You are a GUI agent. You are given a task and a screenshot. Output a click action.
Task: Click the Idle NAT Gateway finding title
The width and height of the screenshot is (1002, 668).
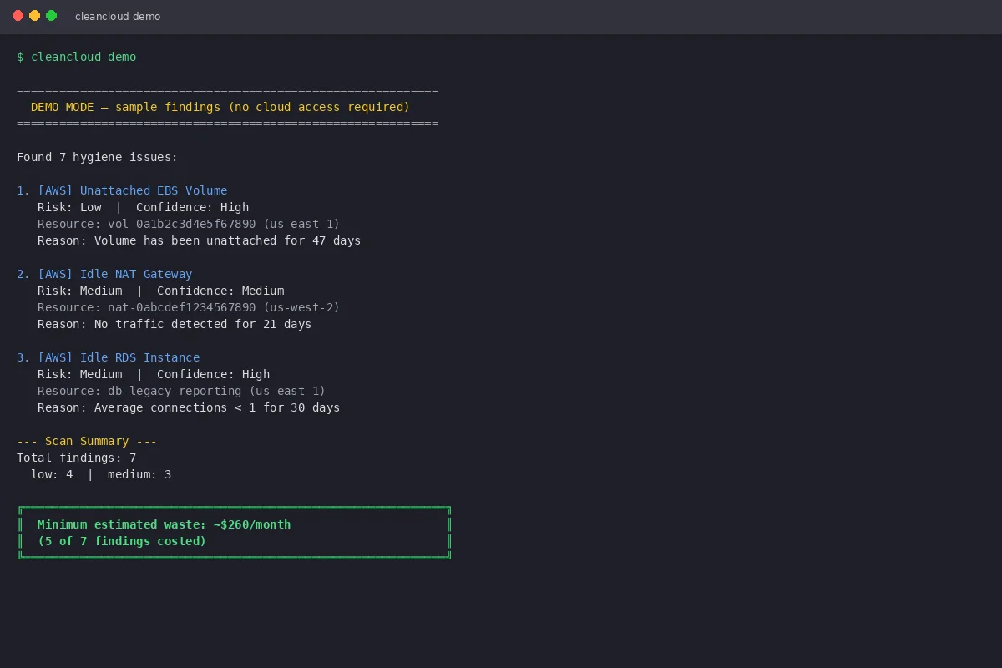coord(135,274)
